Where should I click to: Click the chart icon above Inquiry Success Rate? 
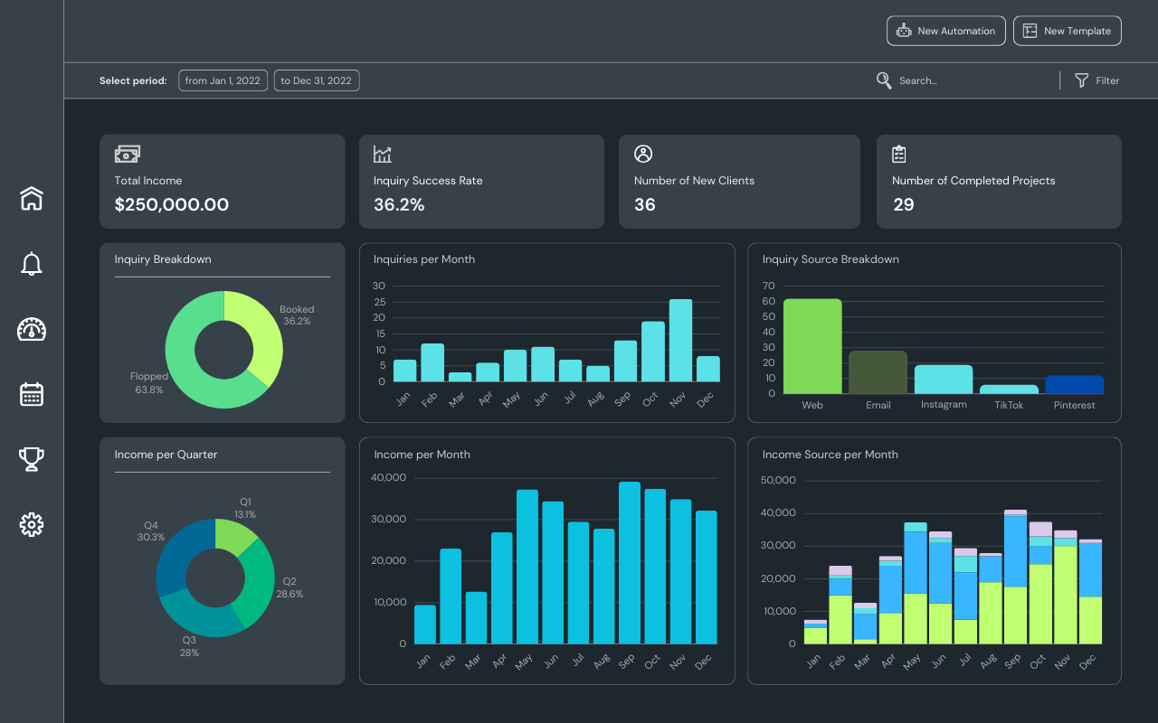click(x=383, y=155)
